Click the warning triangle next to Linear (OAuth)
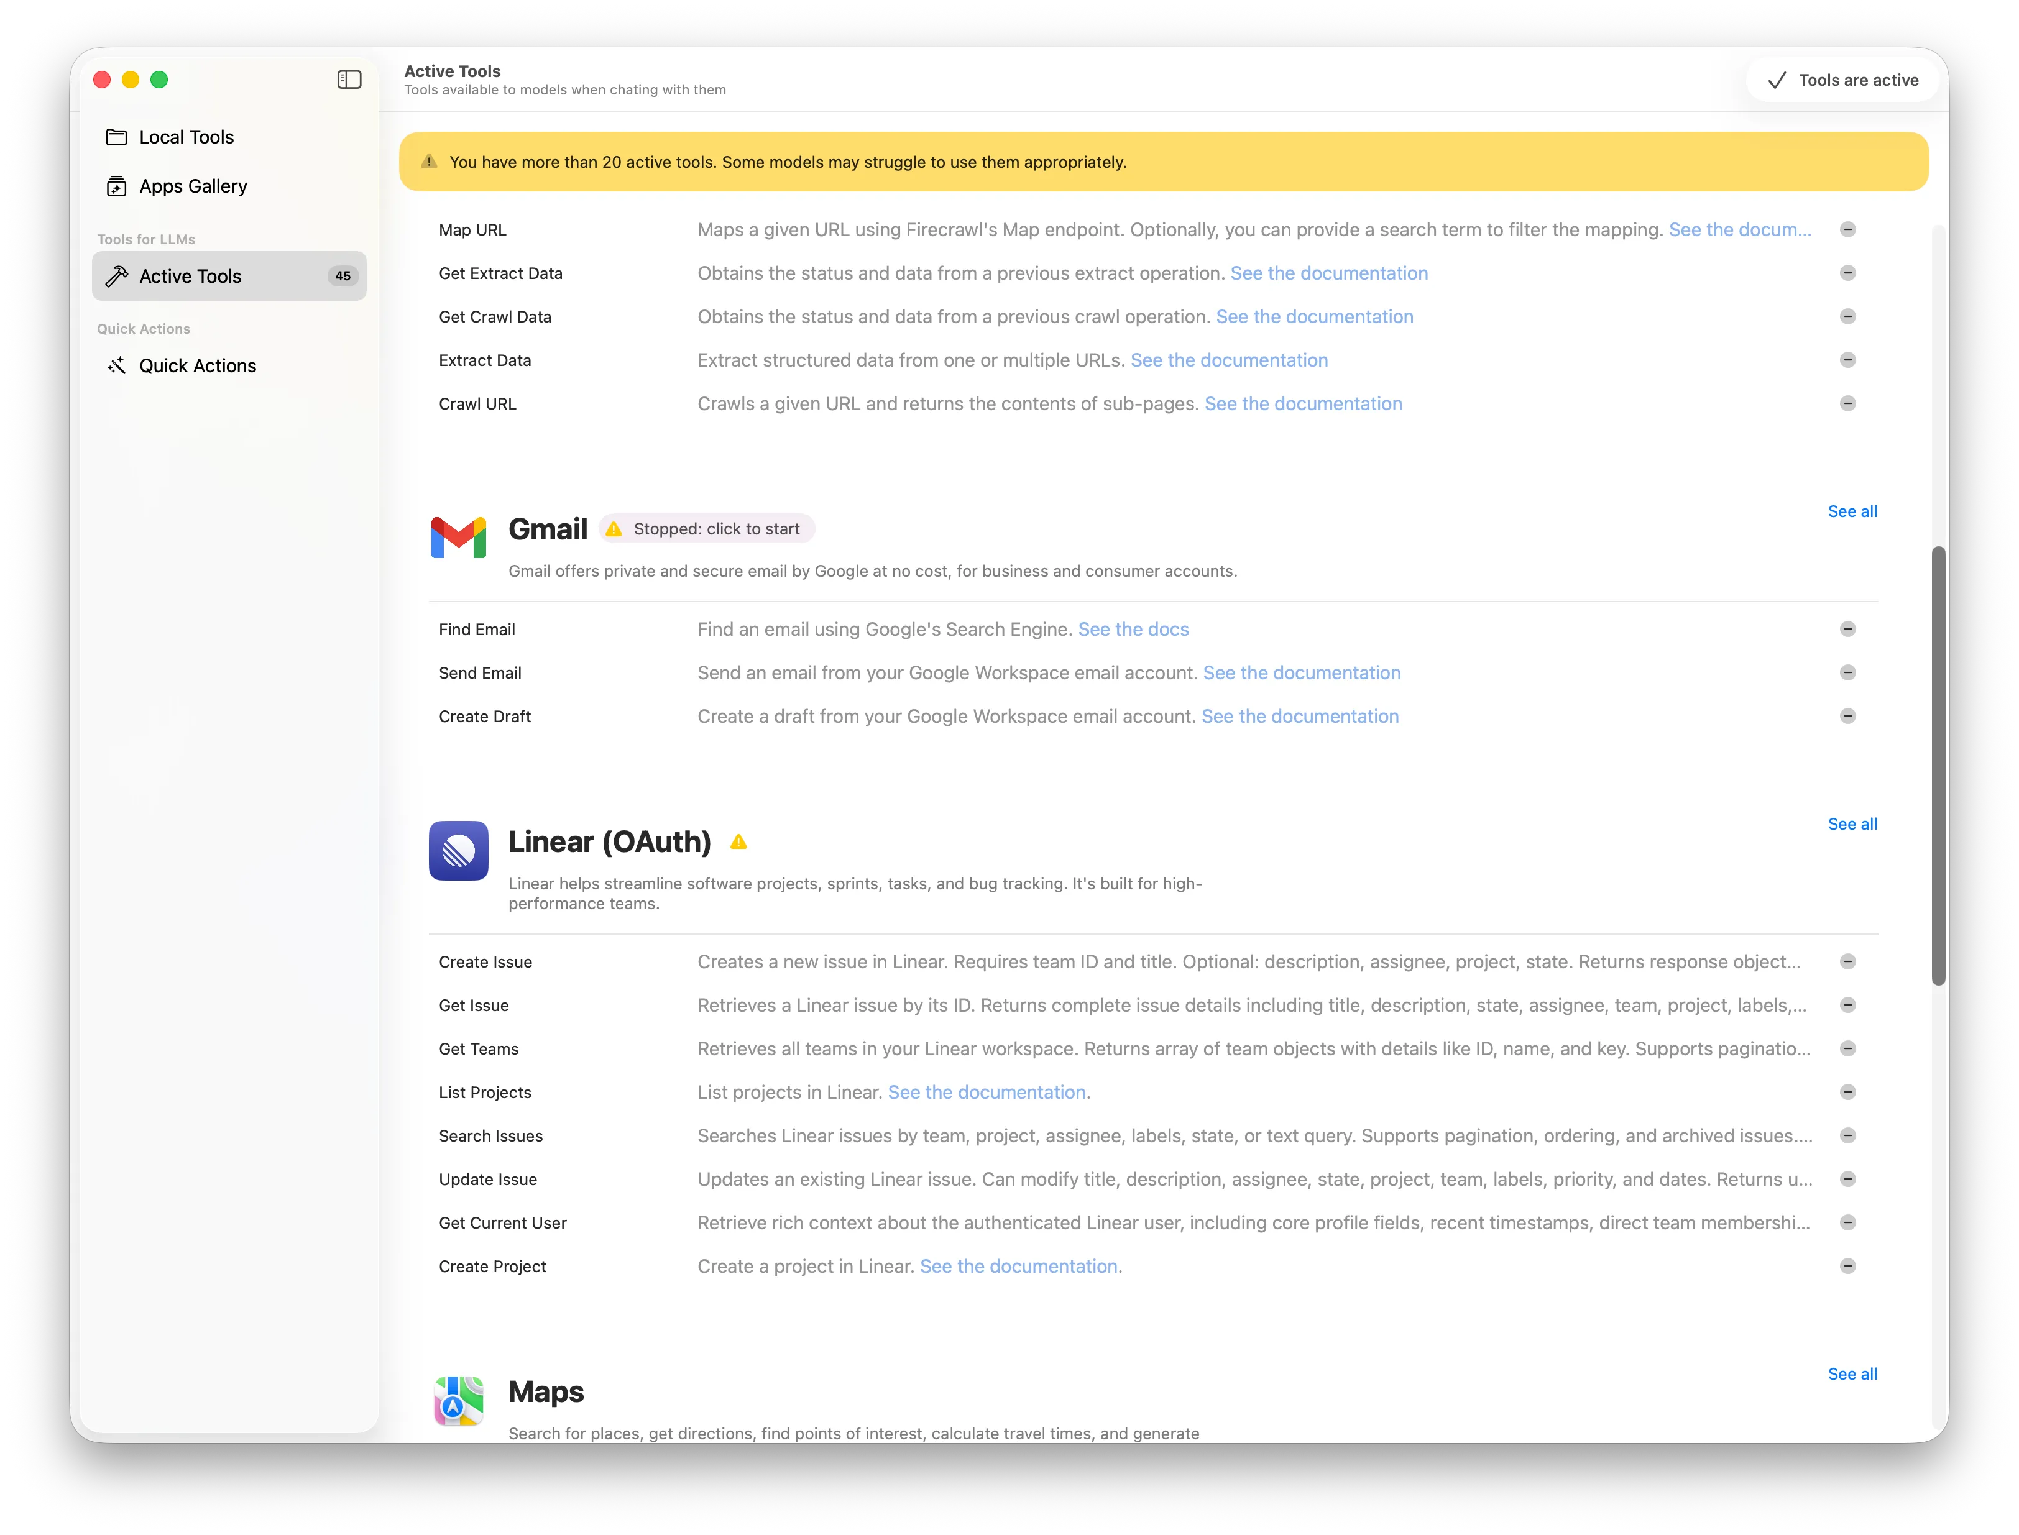This screenshot has width=2019, height=1535. tap(738, 841)
